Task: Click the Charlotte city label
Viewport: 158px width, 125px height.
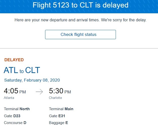Action: pos(55,98)
